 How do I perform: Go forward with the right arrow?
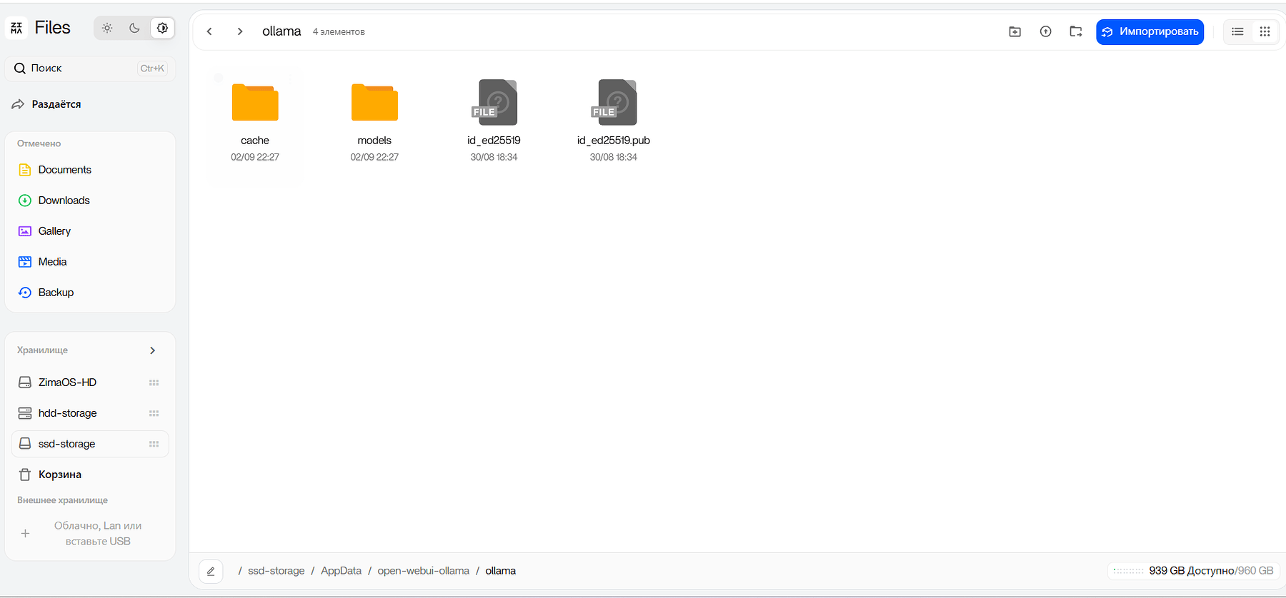[x=240, y=31]
